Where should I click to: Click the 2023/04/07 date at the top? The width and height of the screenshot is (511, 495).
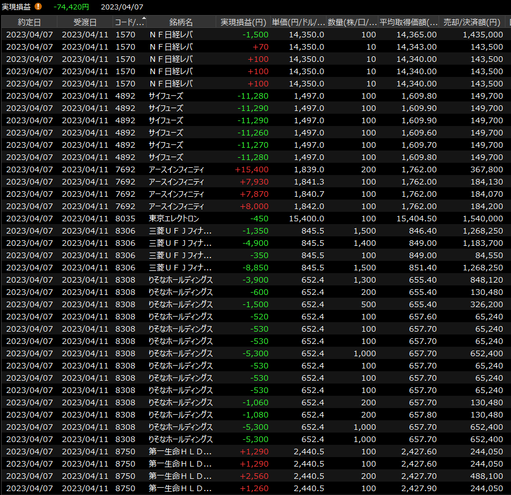click(122, 7)
